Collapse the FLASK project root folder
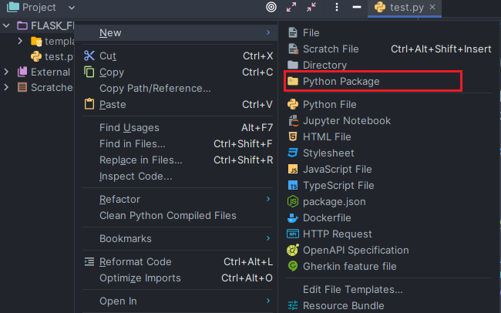The image size is (501, 313). [7, 25]
